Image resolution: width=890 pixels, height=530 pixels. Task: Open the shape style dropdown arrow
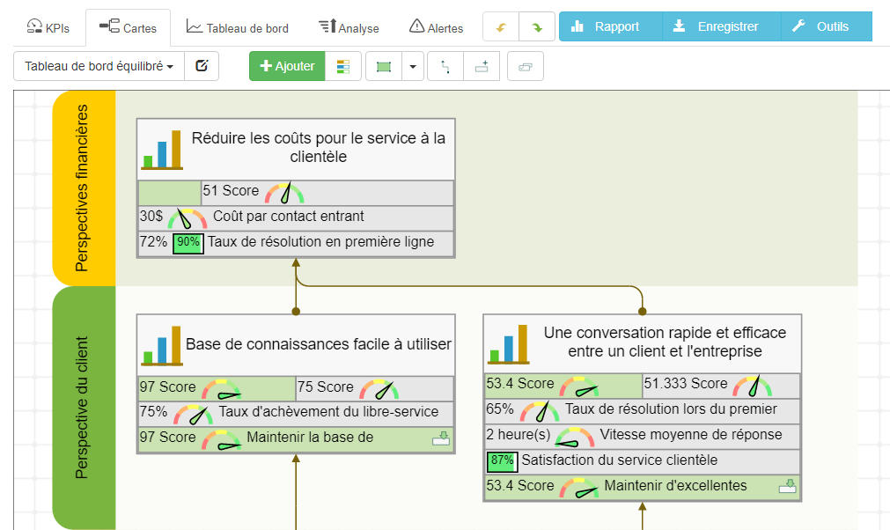coord(410,66)
